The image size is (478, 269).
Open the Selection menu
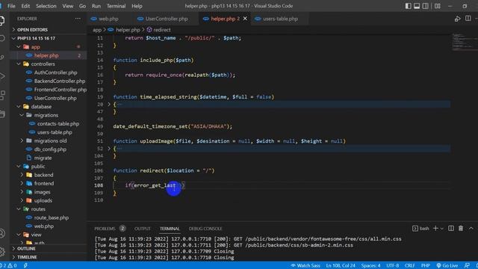pyautogui.click(x=46, y=6)
